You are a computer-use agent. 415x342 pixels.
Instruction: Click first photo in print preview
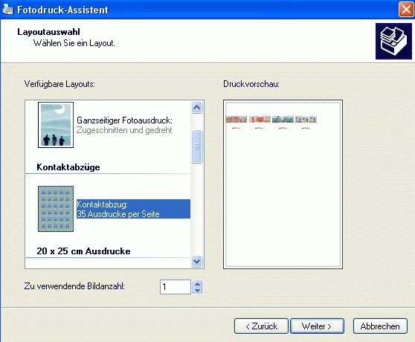pos(237,120)
